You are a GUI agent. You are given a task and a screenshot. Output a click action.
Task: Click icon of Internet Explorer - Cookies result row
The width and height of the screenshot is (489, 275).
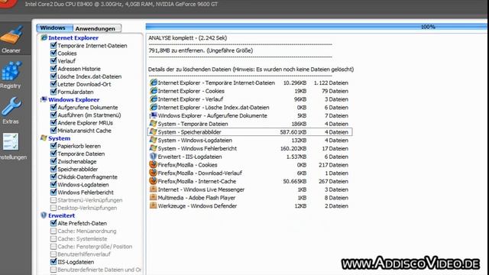[153, 91]
